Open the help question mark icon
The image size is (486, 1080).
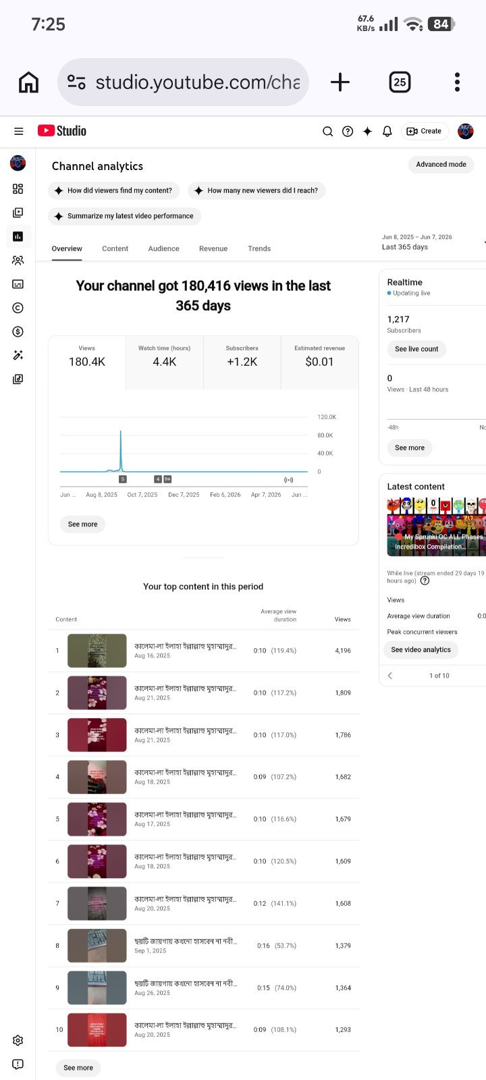coord(348,132)
